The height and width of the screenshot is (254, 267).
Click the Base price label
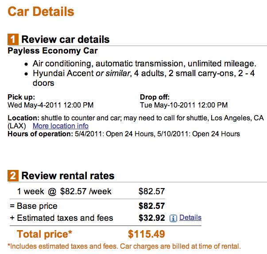pos(37,206)
